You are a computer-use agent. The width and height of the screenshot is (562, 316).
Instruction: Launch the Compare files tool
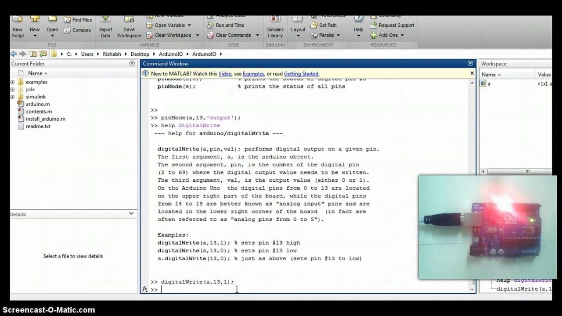click(77, 30)
